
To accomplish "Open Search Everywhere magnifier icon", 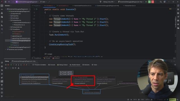I will 161,2.
